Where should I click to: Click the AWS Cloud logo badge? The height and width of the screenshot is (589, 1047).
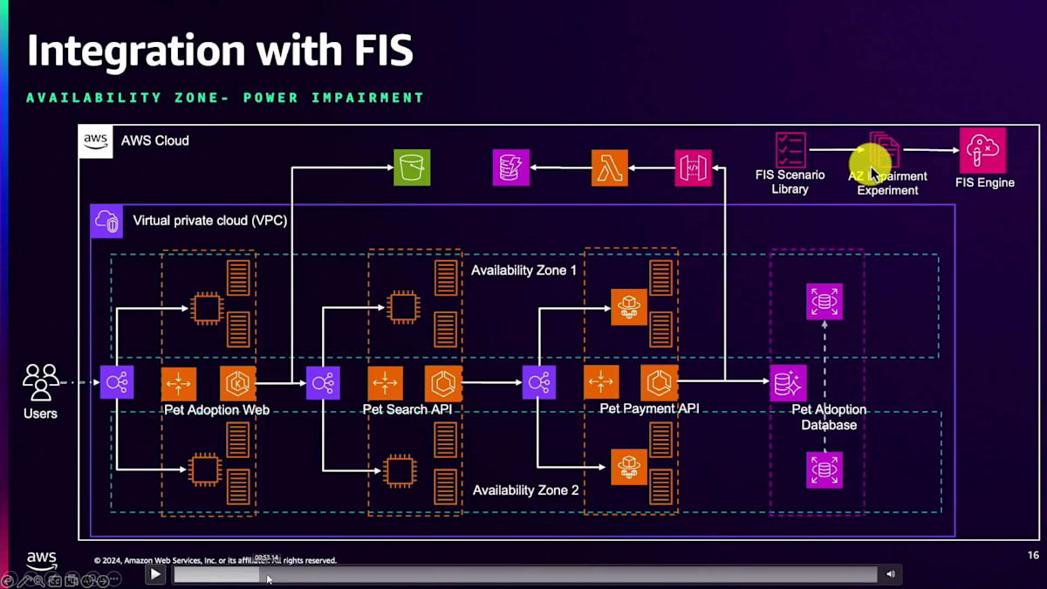click(95, 141)
